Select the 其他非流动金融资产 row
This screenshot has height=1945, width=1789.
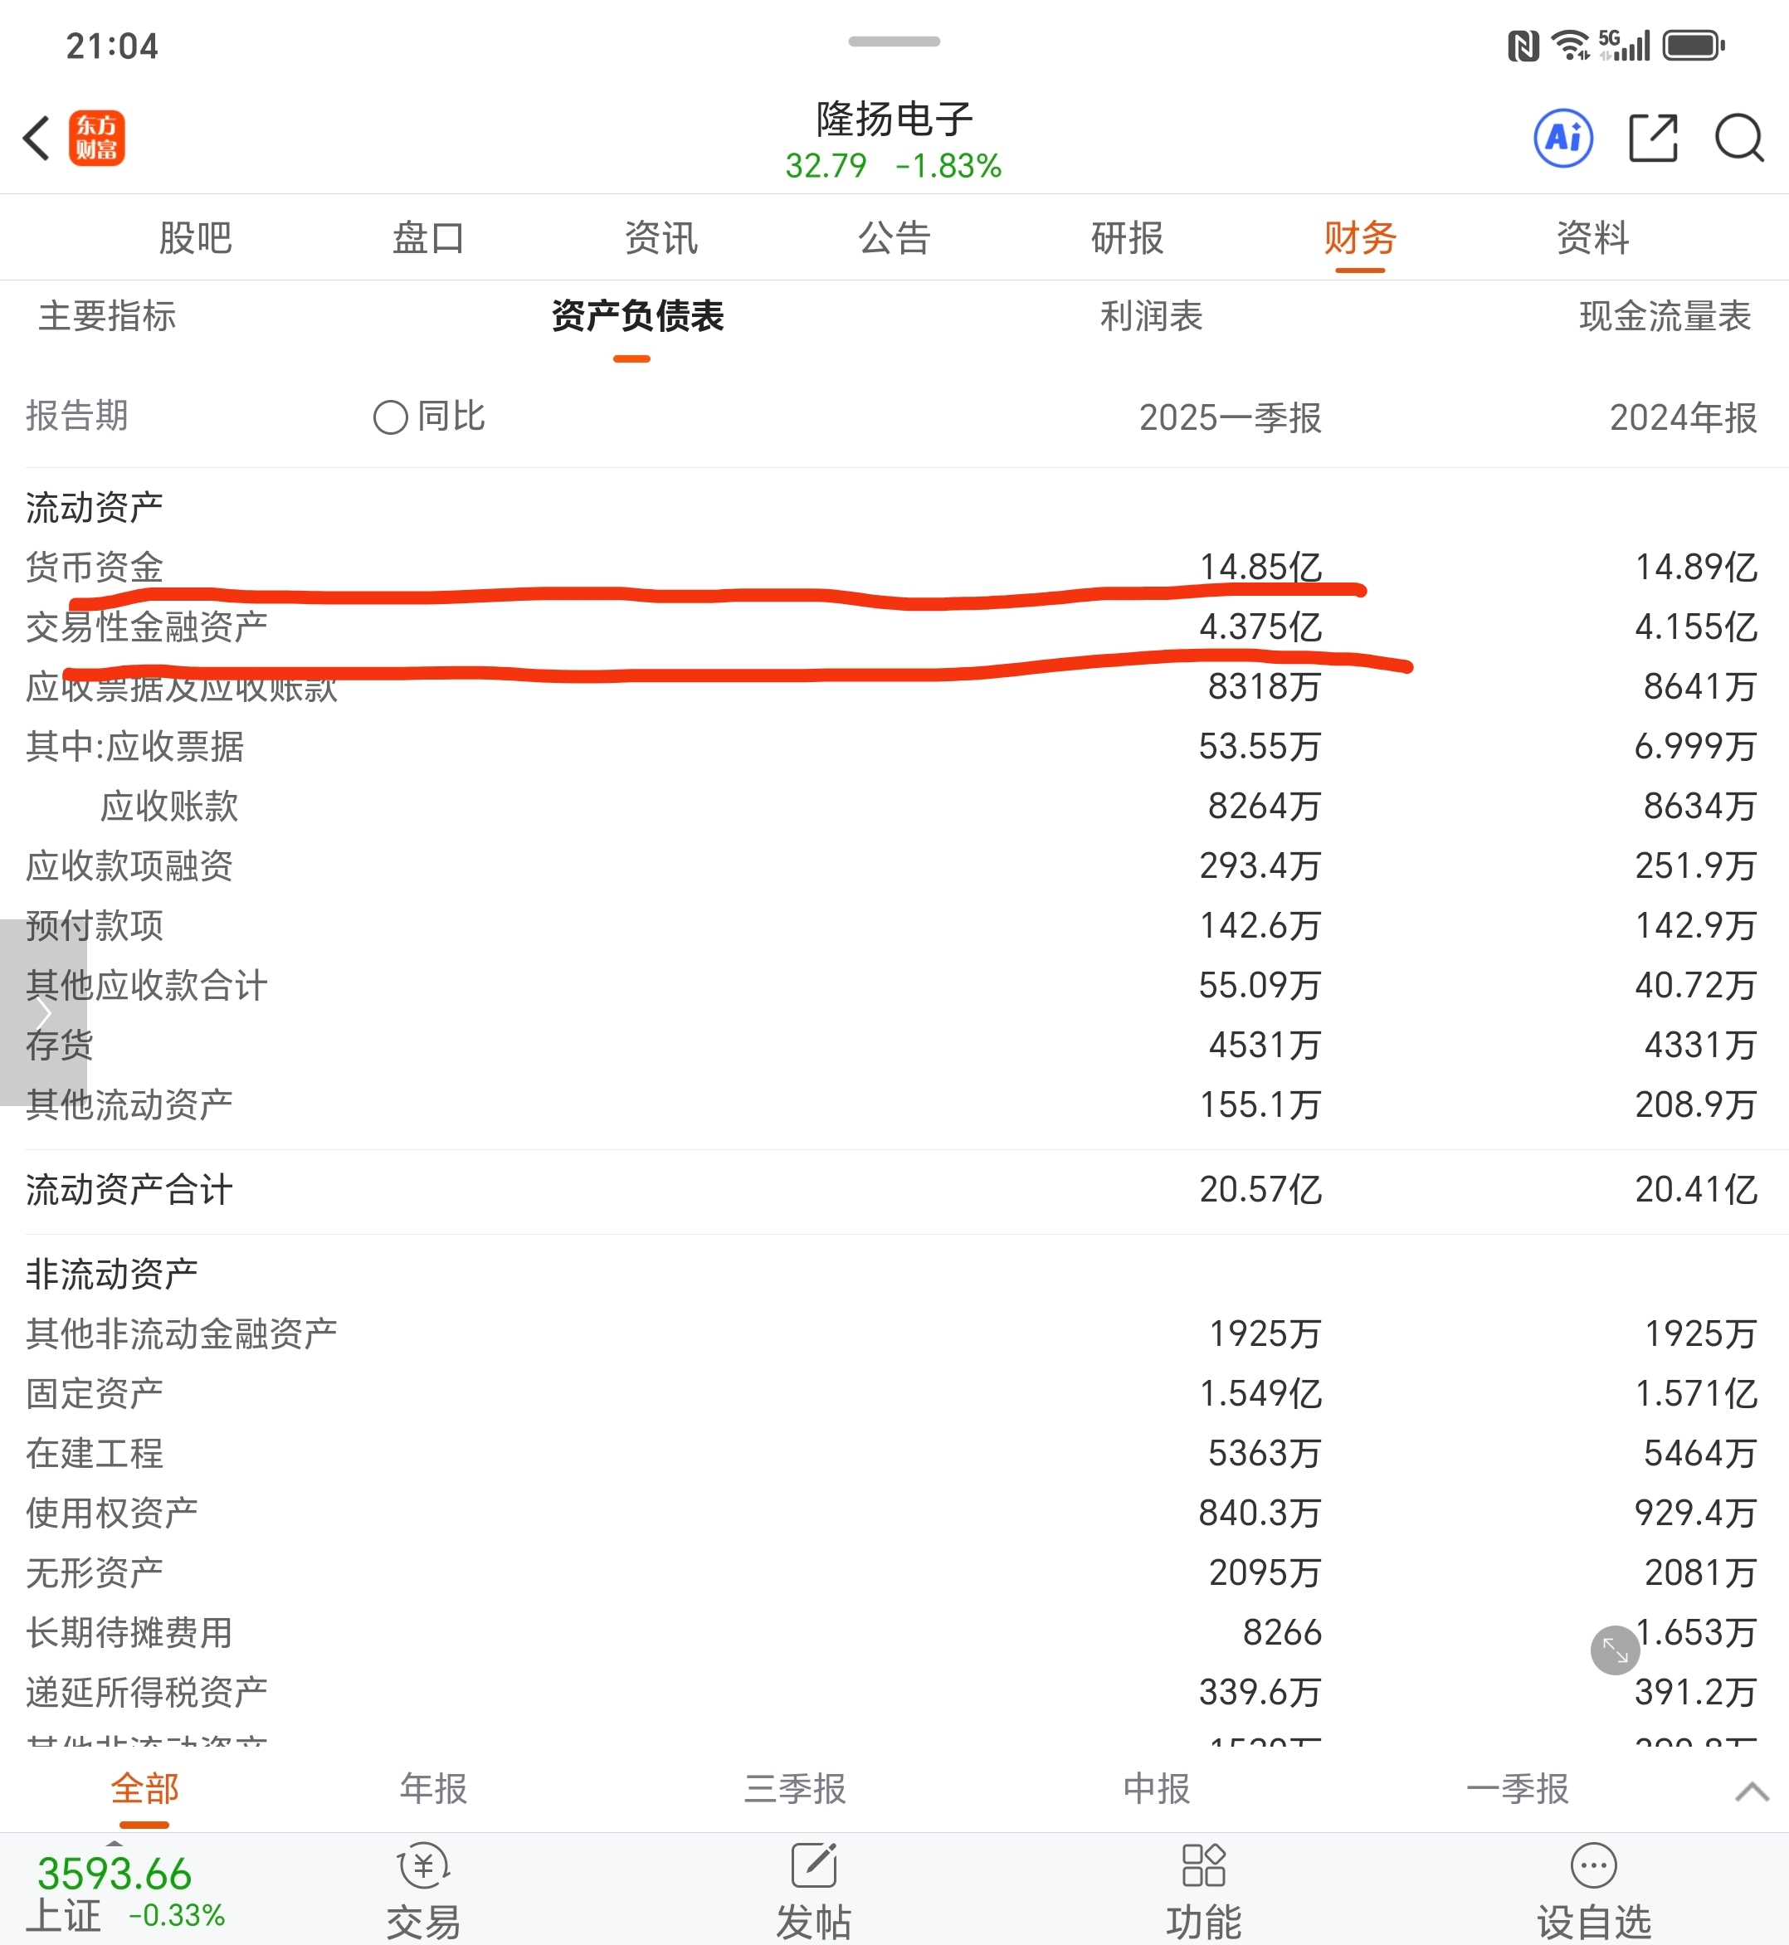182,1334
